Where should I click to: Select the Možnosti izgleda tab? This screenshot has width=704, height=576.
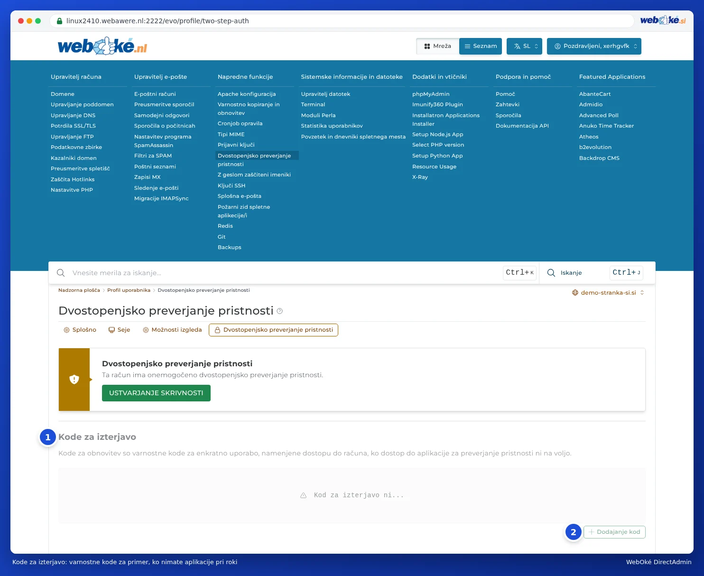pyautogui.click(x=172, y=330)
